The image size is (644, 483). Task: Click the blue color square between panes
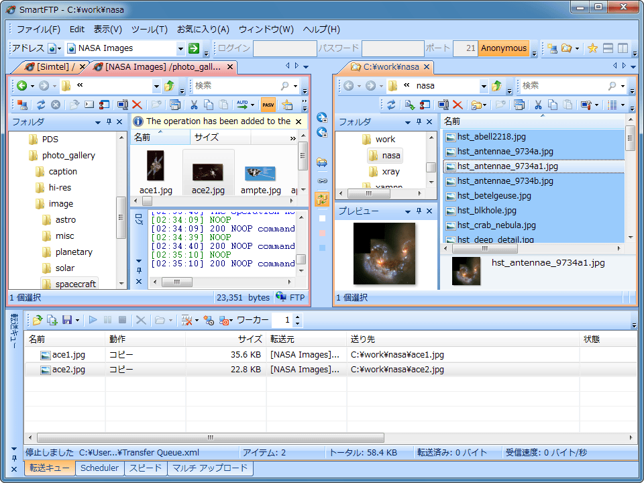tap(323, 248)
